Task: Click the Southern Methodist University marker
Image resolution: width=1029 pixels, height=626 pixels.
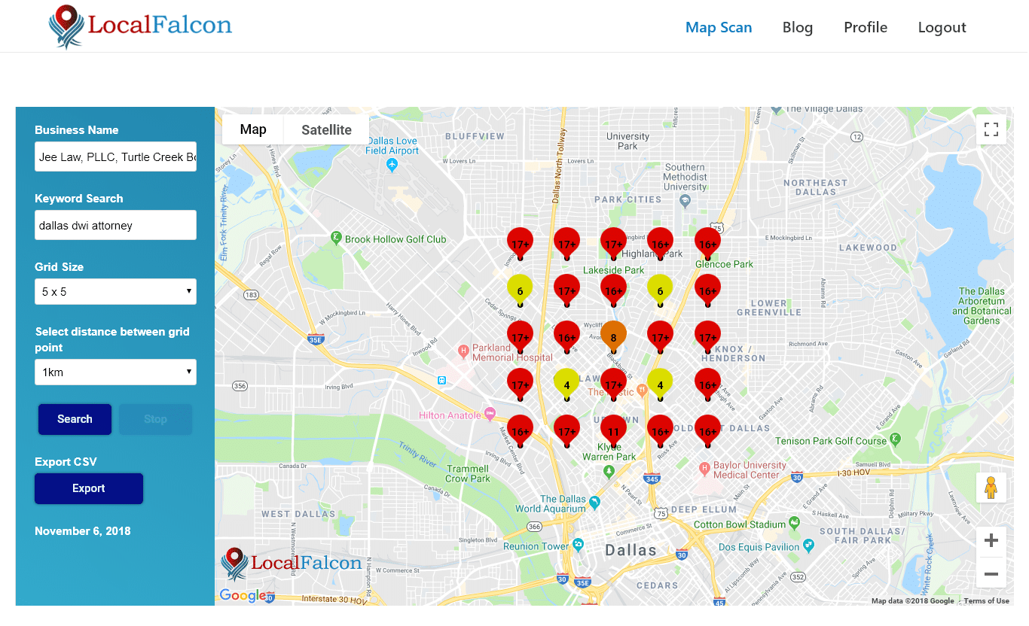Action: pos(685,200)
